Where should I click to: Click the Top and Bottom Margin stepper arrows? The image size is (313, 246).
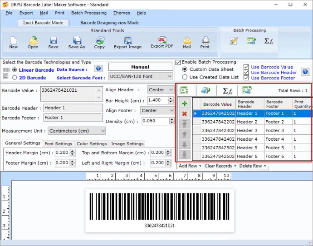point(168,153)
